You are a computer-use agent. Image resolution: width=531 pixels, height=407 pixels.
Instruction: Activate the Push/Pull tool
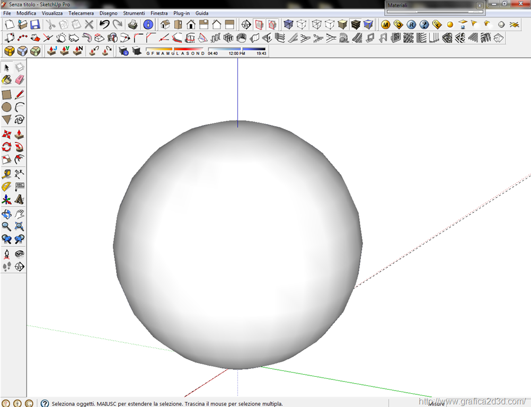20,135
